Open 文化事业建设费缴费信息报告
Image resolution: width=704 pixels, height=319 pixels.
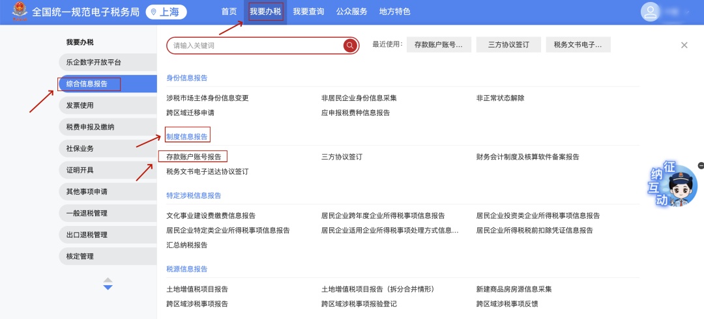[x=211, y=215]
